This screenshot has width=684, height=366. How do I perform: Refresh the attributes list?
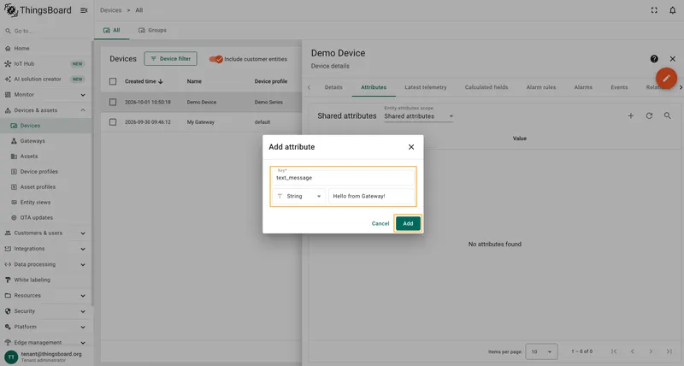click(x=649, y=115)
